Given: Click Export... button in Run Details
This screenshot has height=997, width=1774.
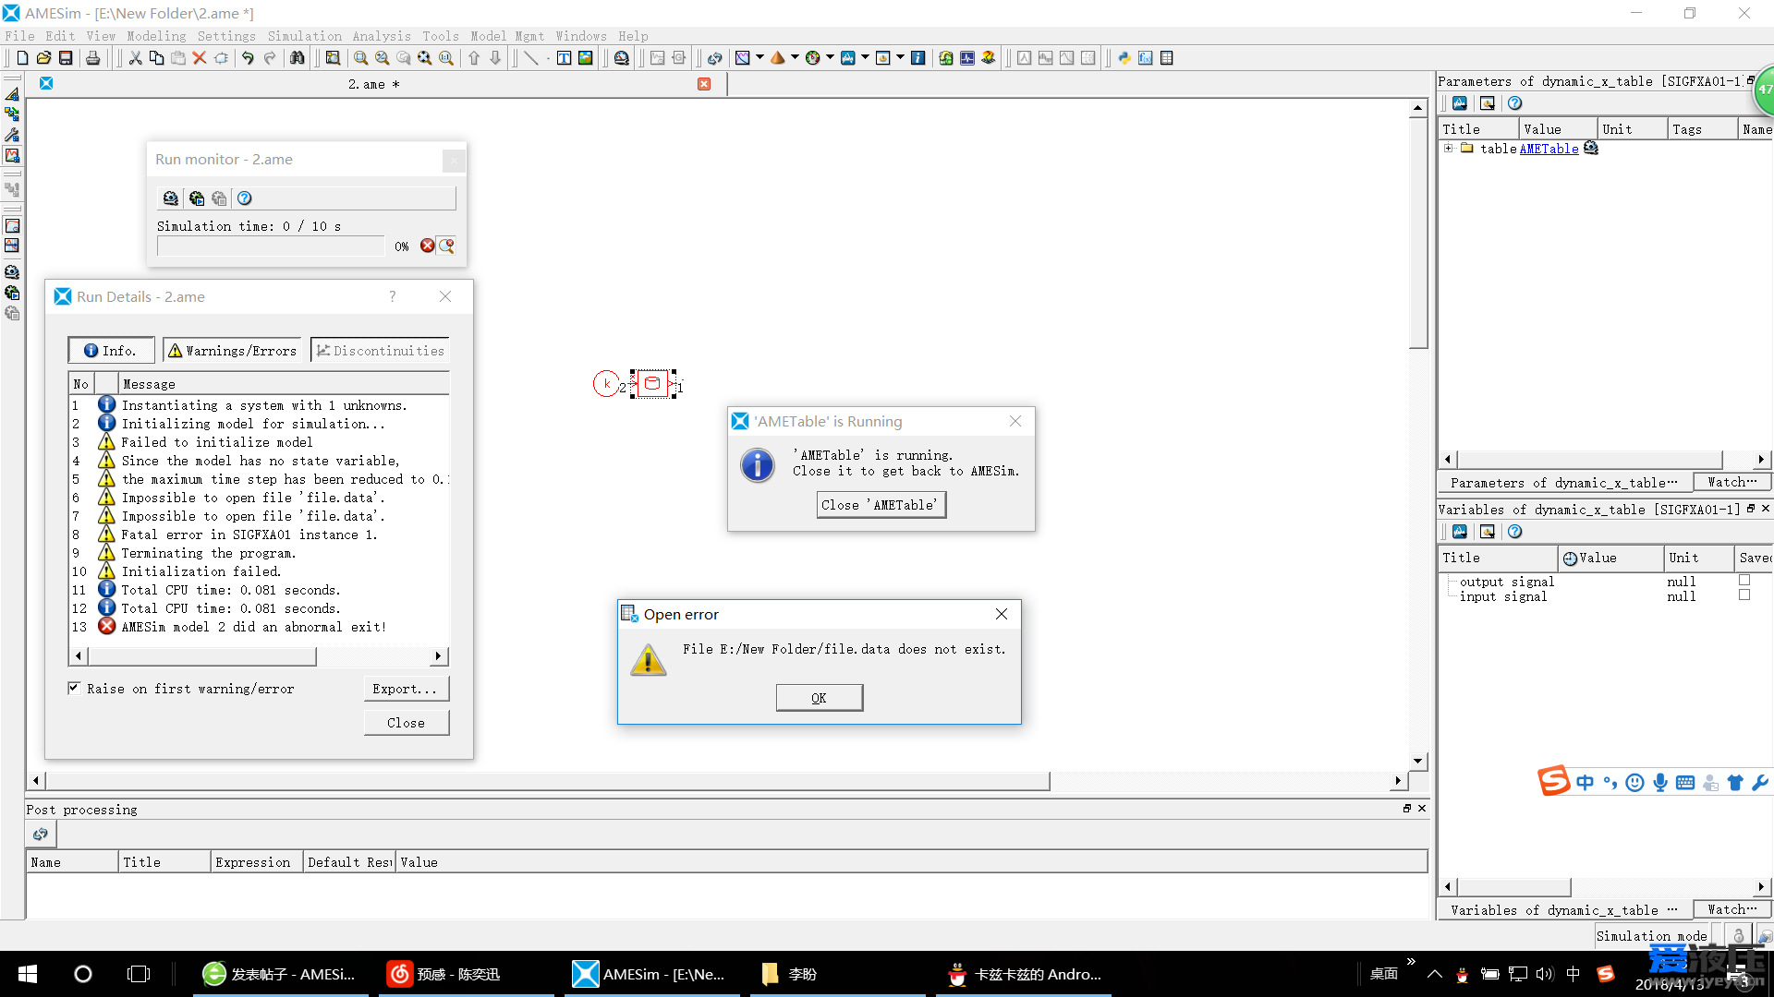Looking at the screenshot, I should click(406, 689).
